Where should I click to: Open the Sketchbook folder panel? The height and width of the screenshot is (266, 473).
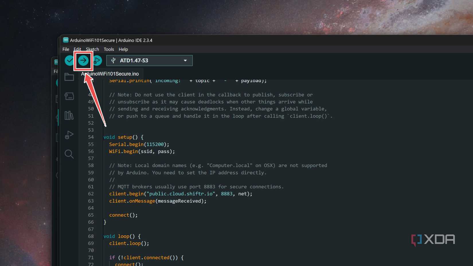pos(69,77)
